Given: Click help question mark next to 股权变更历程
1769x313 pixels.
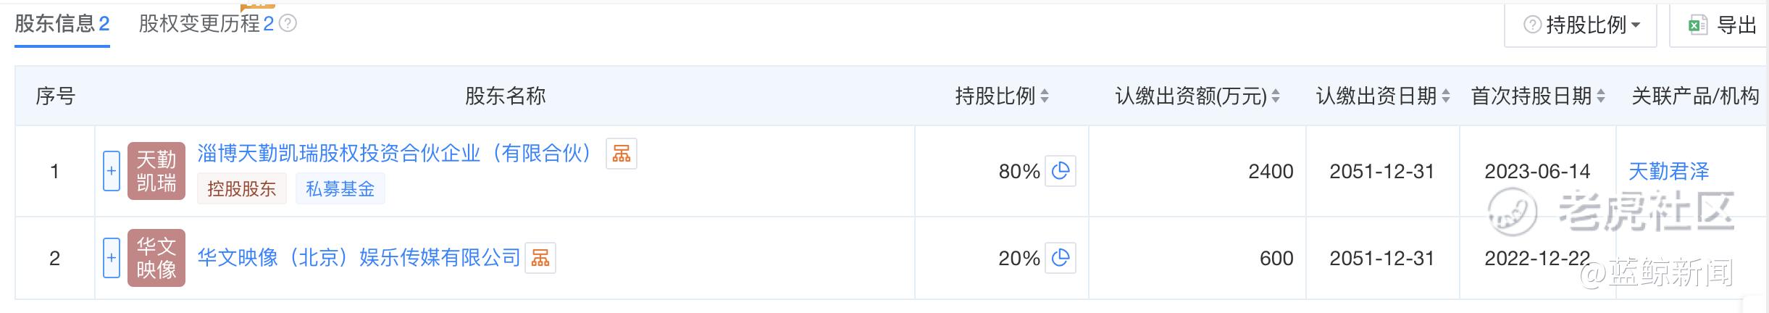Looking at the screenshot, I should point(288,24).
